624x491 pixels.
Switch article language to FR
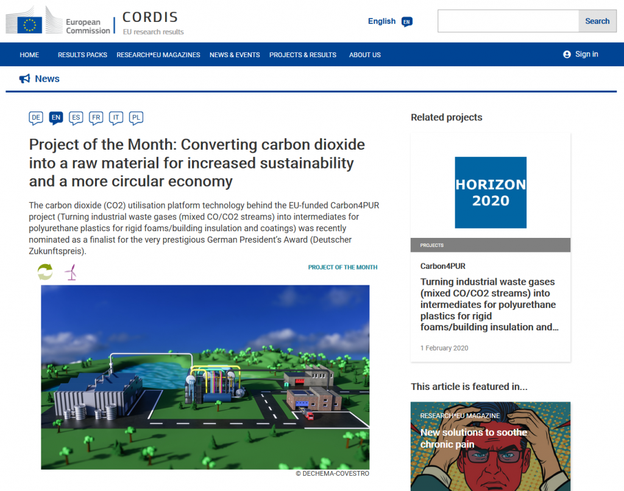[x=96, y=118]
